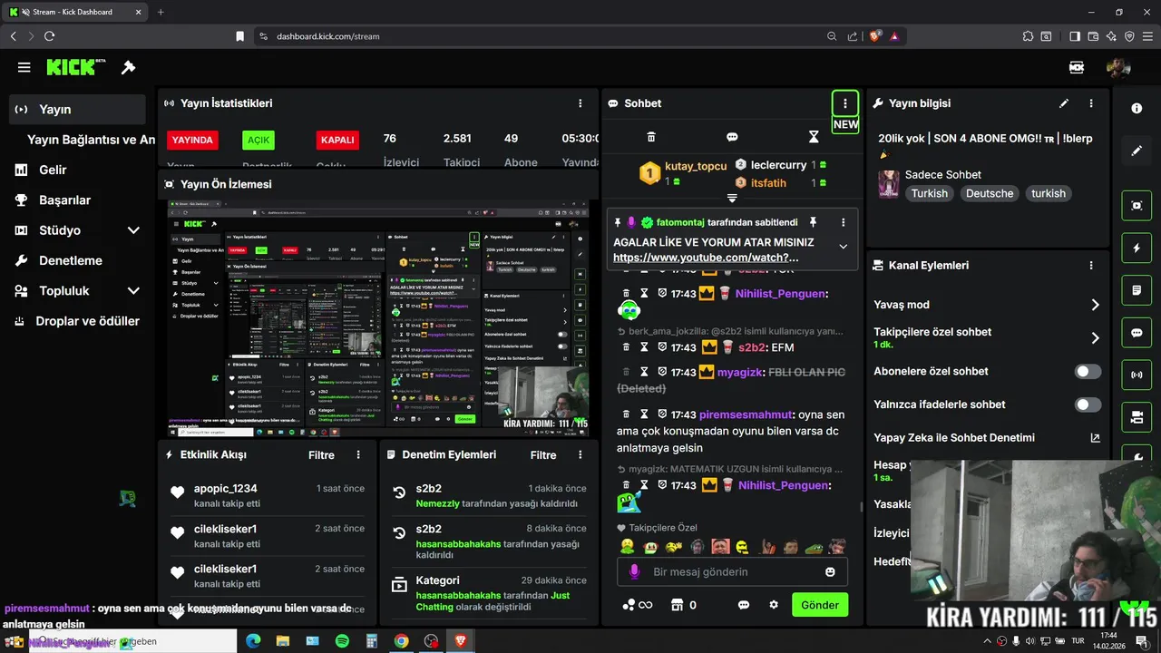Click the chat bubble icon beside the settings gear
This screenshot has height=653, width=1161.
744,605
